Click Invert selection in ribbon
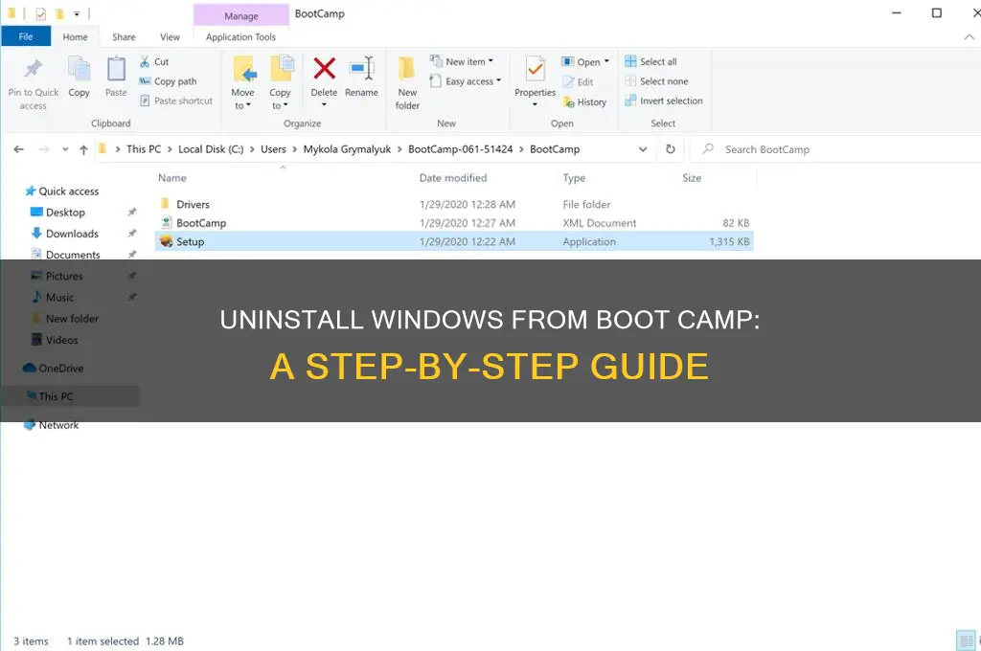The width and height of the screenshot is (981, 651). pos(664,101)
